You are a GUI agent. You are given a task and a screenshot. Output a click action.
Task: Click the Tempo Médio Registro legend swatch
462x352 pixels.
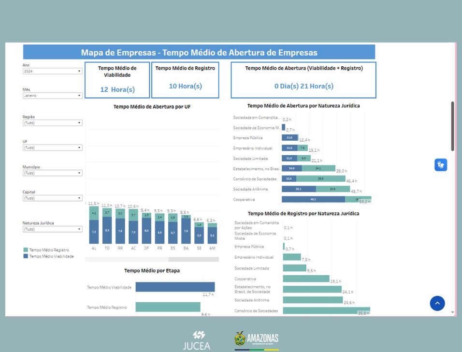[26, 250]
